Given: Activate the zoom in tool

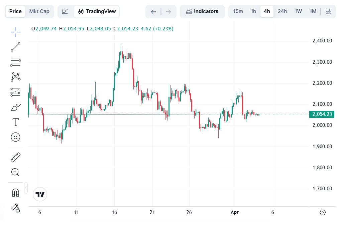Looking at the screenshot, I should click(15, 172).
